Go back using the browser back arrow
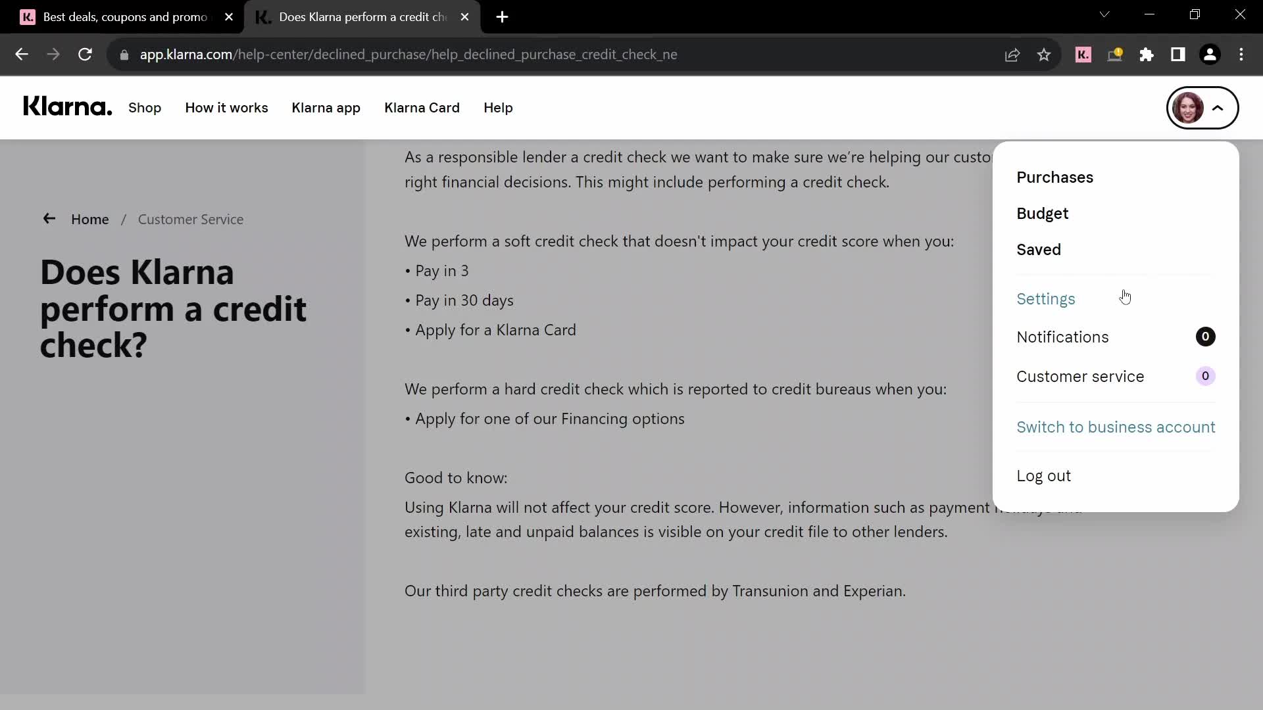This screenshot has height=710, width=1263. tap(22, 55)
